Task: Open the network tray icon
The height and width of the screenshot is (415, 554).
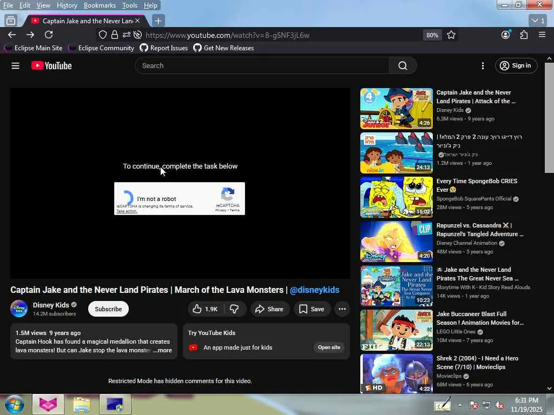Action: 486,405
